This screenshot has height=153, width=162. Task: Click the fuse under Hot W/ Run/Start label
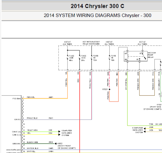91,57
